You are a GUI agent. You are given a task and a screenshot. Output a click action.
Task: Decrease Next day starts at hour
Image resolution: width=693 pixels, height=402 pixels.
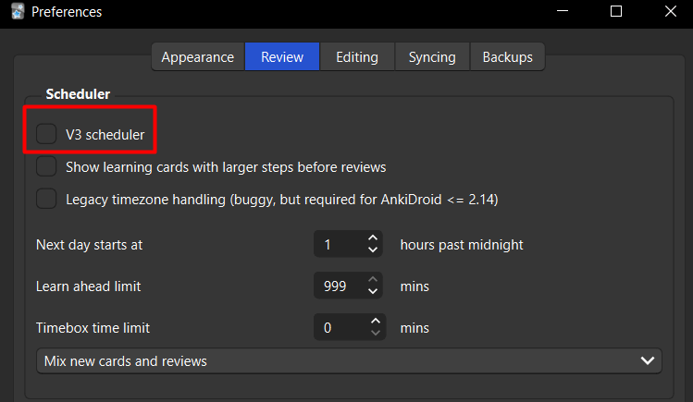[x=373, y=250]
